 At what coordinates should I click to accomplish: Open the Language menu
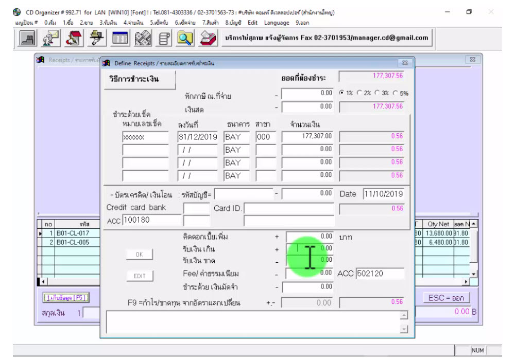(x=276, y=23)
